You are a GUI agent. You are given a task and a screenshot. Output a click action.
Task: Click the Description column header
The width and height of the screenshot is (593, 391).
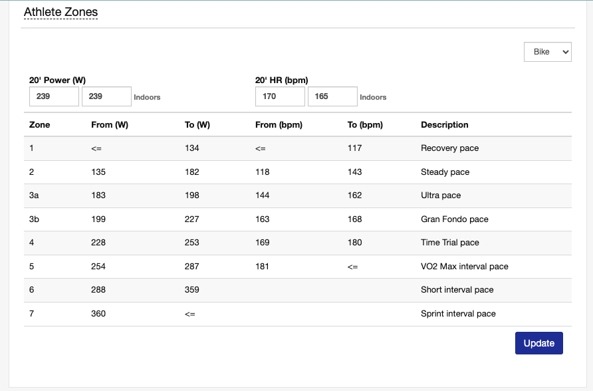445,125
